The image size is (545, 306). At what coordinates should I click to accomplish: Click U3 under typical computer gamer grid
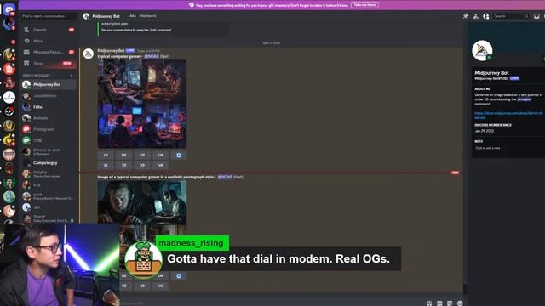coord(142,155)
